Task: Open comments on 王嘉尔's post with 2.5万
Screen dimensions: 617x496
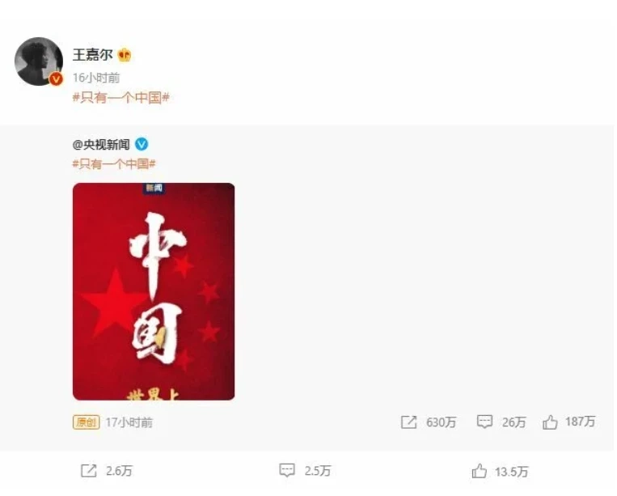Action: [x=287, y=470]
